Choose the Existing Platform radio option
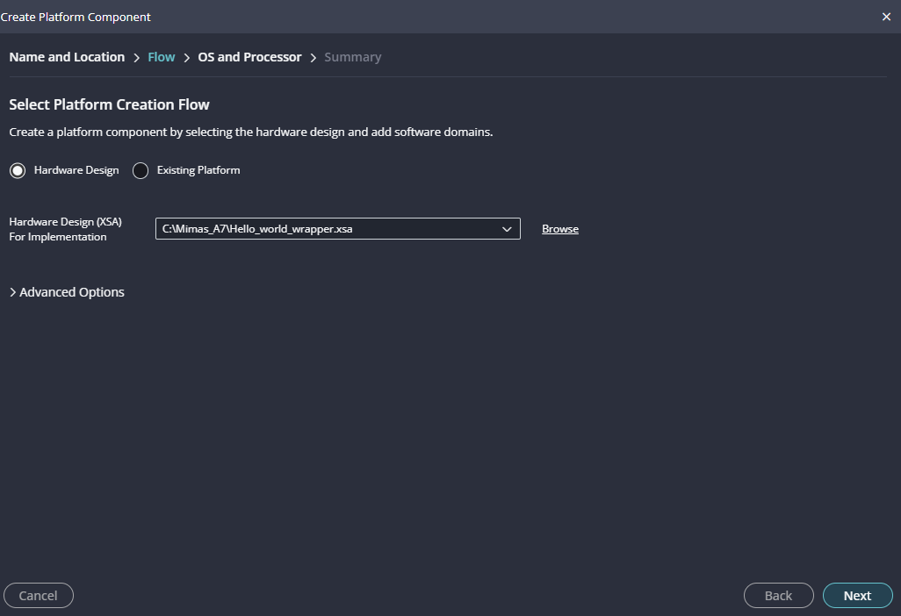 (x=141, y=170)
